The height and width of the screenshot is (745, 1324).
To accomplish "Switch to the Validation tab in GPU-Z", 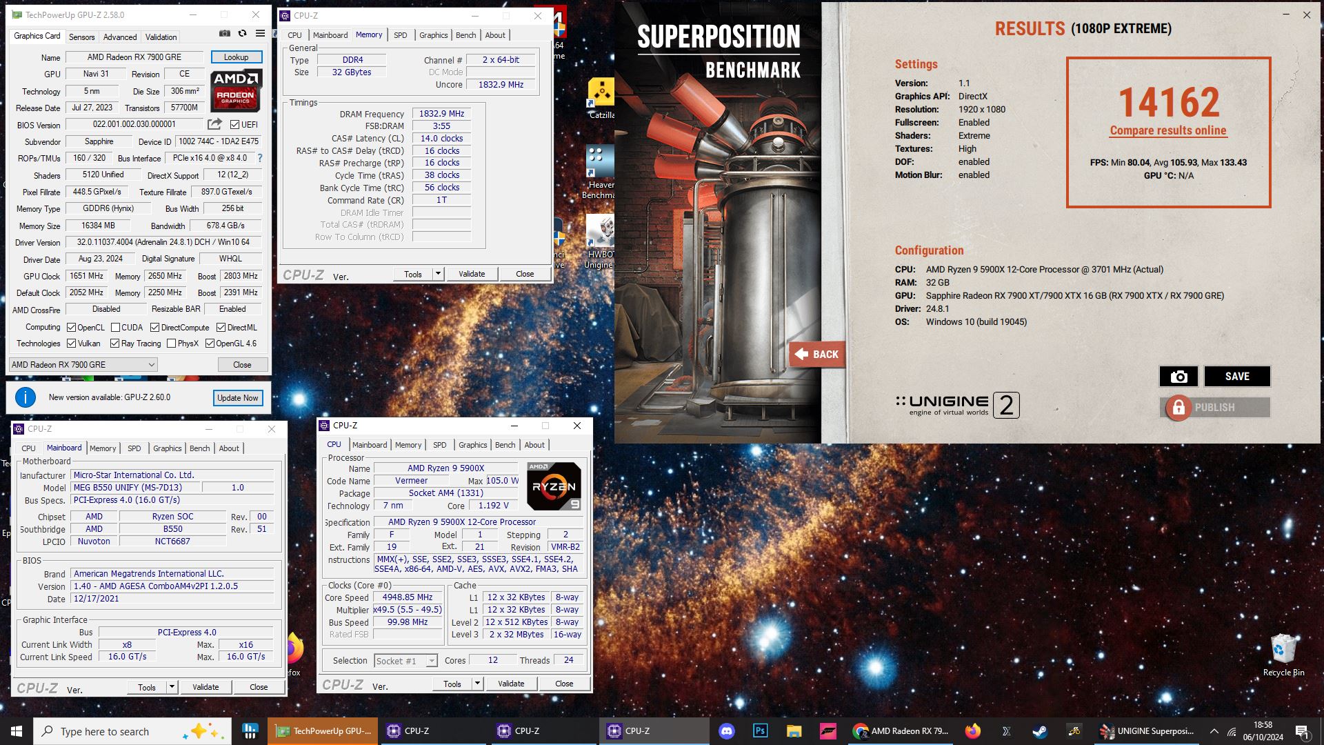I will (x=161, y=37).
